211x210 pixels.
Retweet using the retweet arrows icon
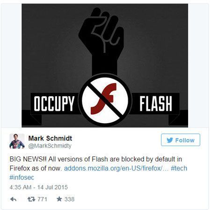31,199
